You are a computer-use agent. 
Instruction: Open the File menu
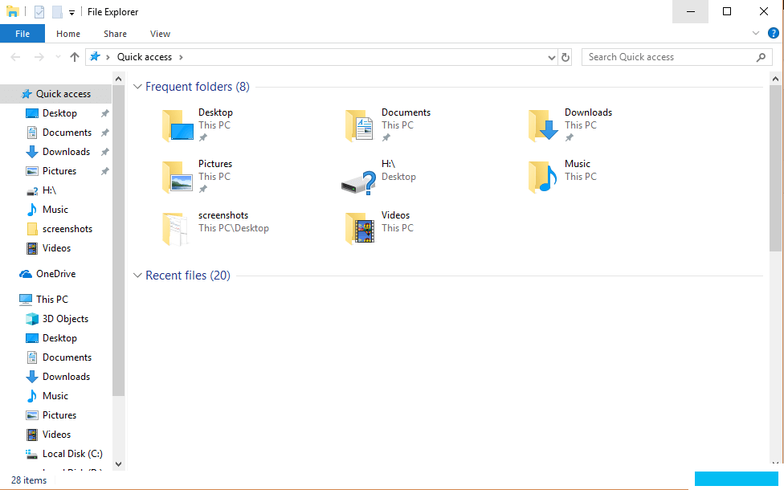22,34
